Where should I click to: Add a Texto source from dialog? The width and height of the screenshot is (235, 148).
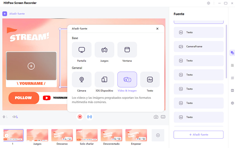coord(150,80)
